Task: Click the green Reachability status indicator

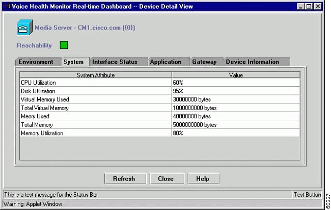Action: click(x=64, y=45)
